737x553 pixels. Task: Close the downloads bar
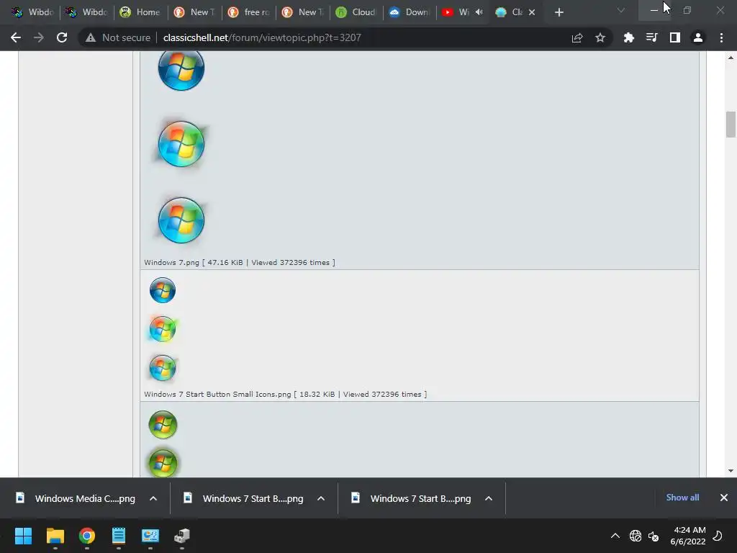pos(724,498)
